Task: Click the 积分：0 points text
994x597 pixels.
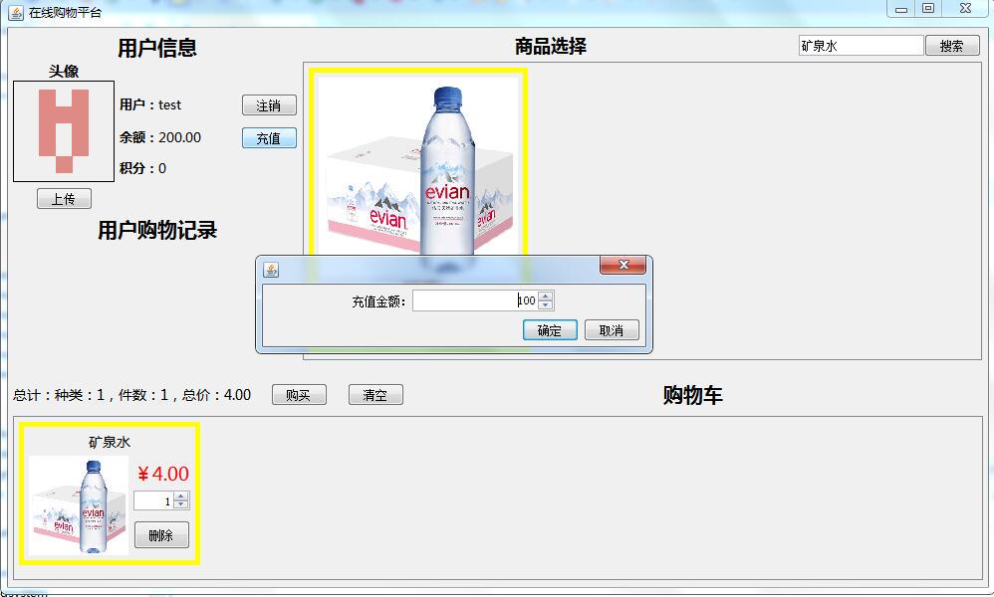Action: point(142,168)
